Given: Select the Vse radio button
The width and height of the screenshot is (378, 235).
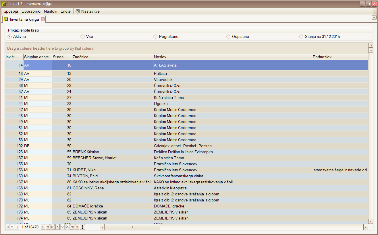Looking at the screenshot, I should pyautogui.click(x=82, y=36).
